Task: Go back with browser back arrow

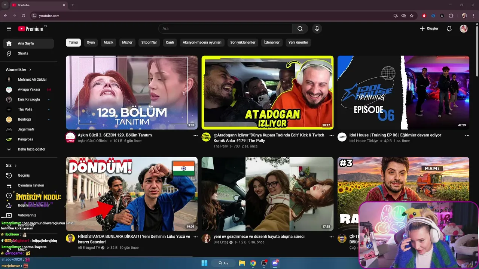Action: [5, 16]
